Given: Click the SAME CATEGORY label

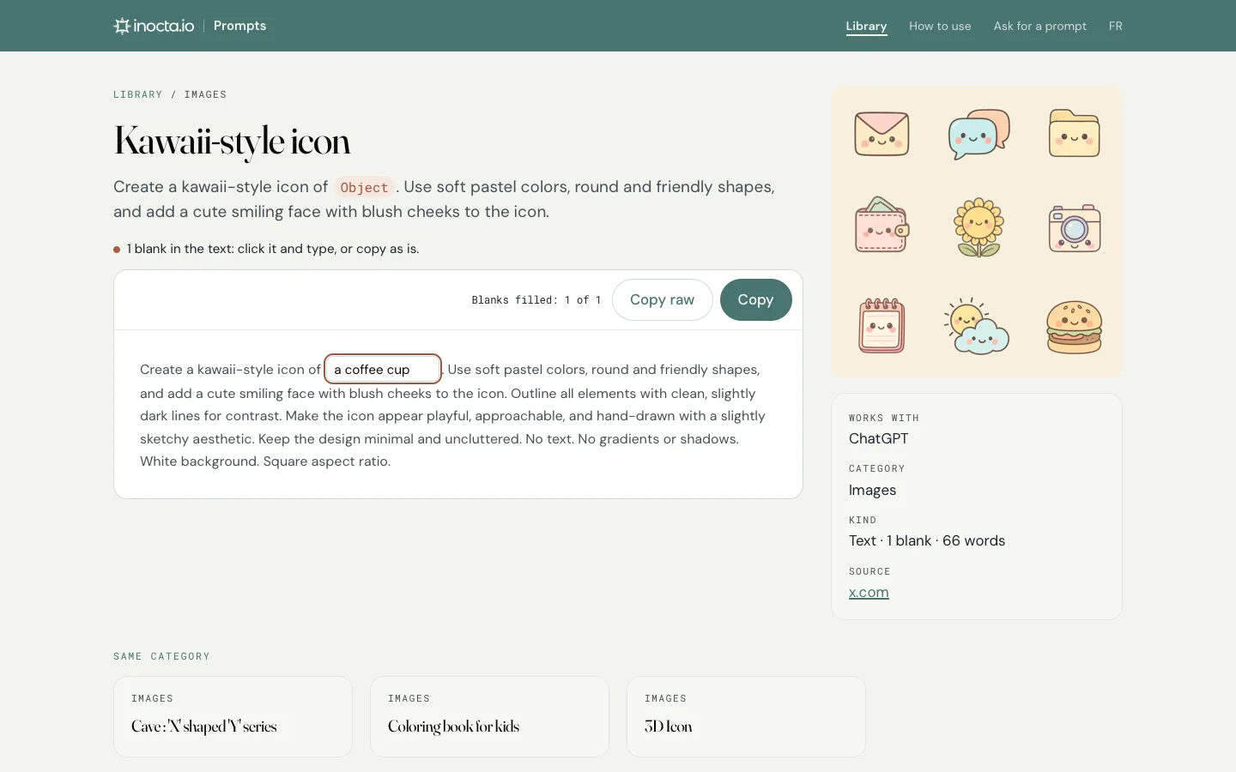Looking at the screenshot, I should [161, 656].
